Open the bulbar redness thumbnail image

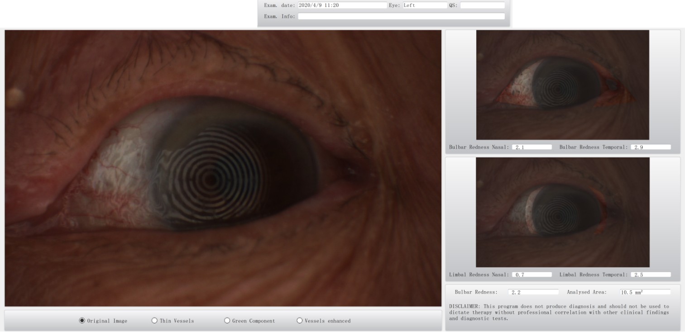pos(563,85)
